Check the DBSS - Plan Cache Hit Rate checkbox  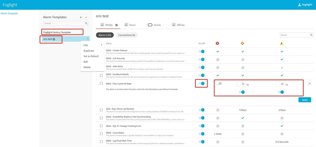(x=101, y=83)
